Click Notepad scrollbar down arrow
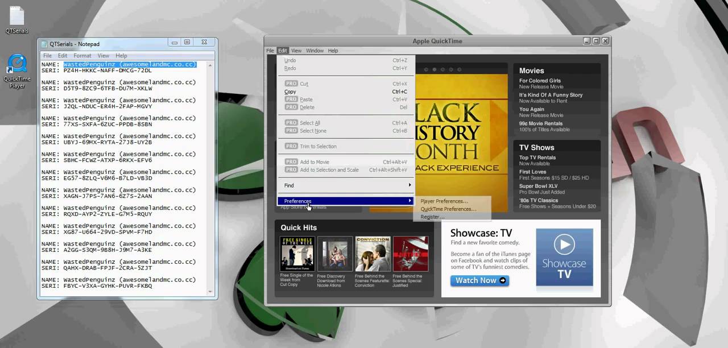This screenshot has height=348, width=728. (212, 292)
